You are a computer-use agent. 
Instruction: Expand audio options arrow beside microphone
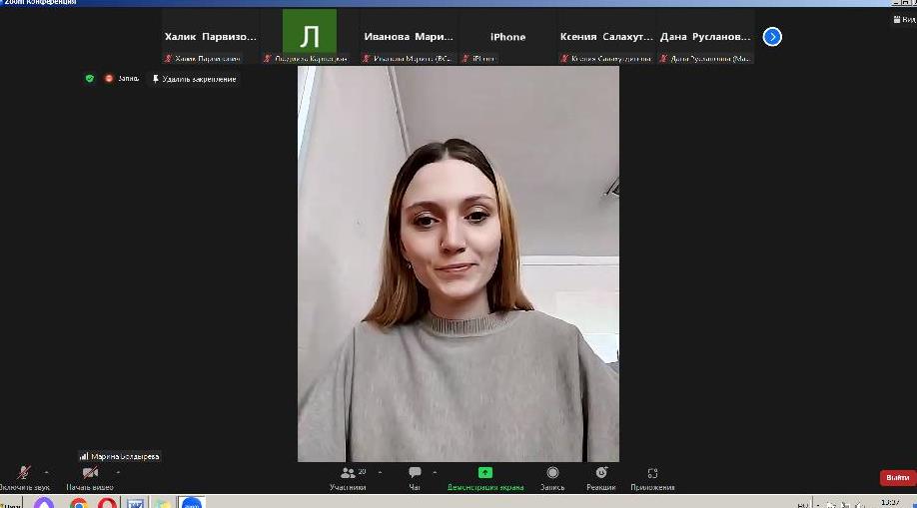pyautogui.click(x=46, y=472)
